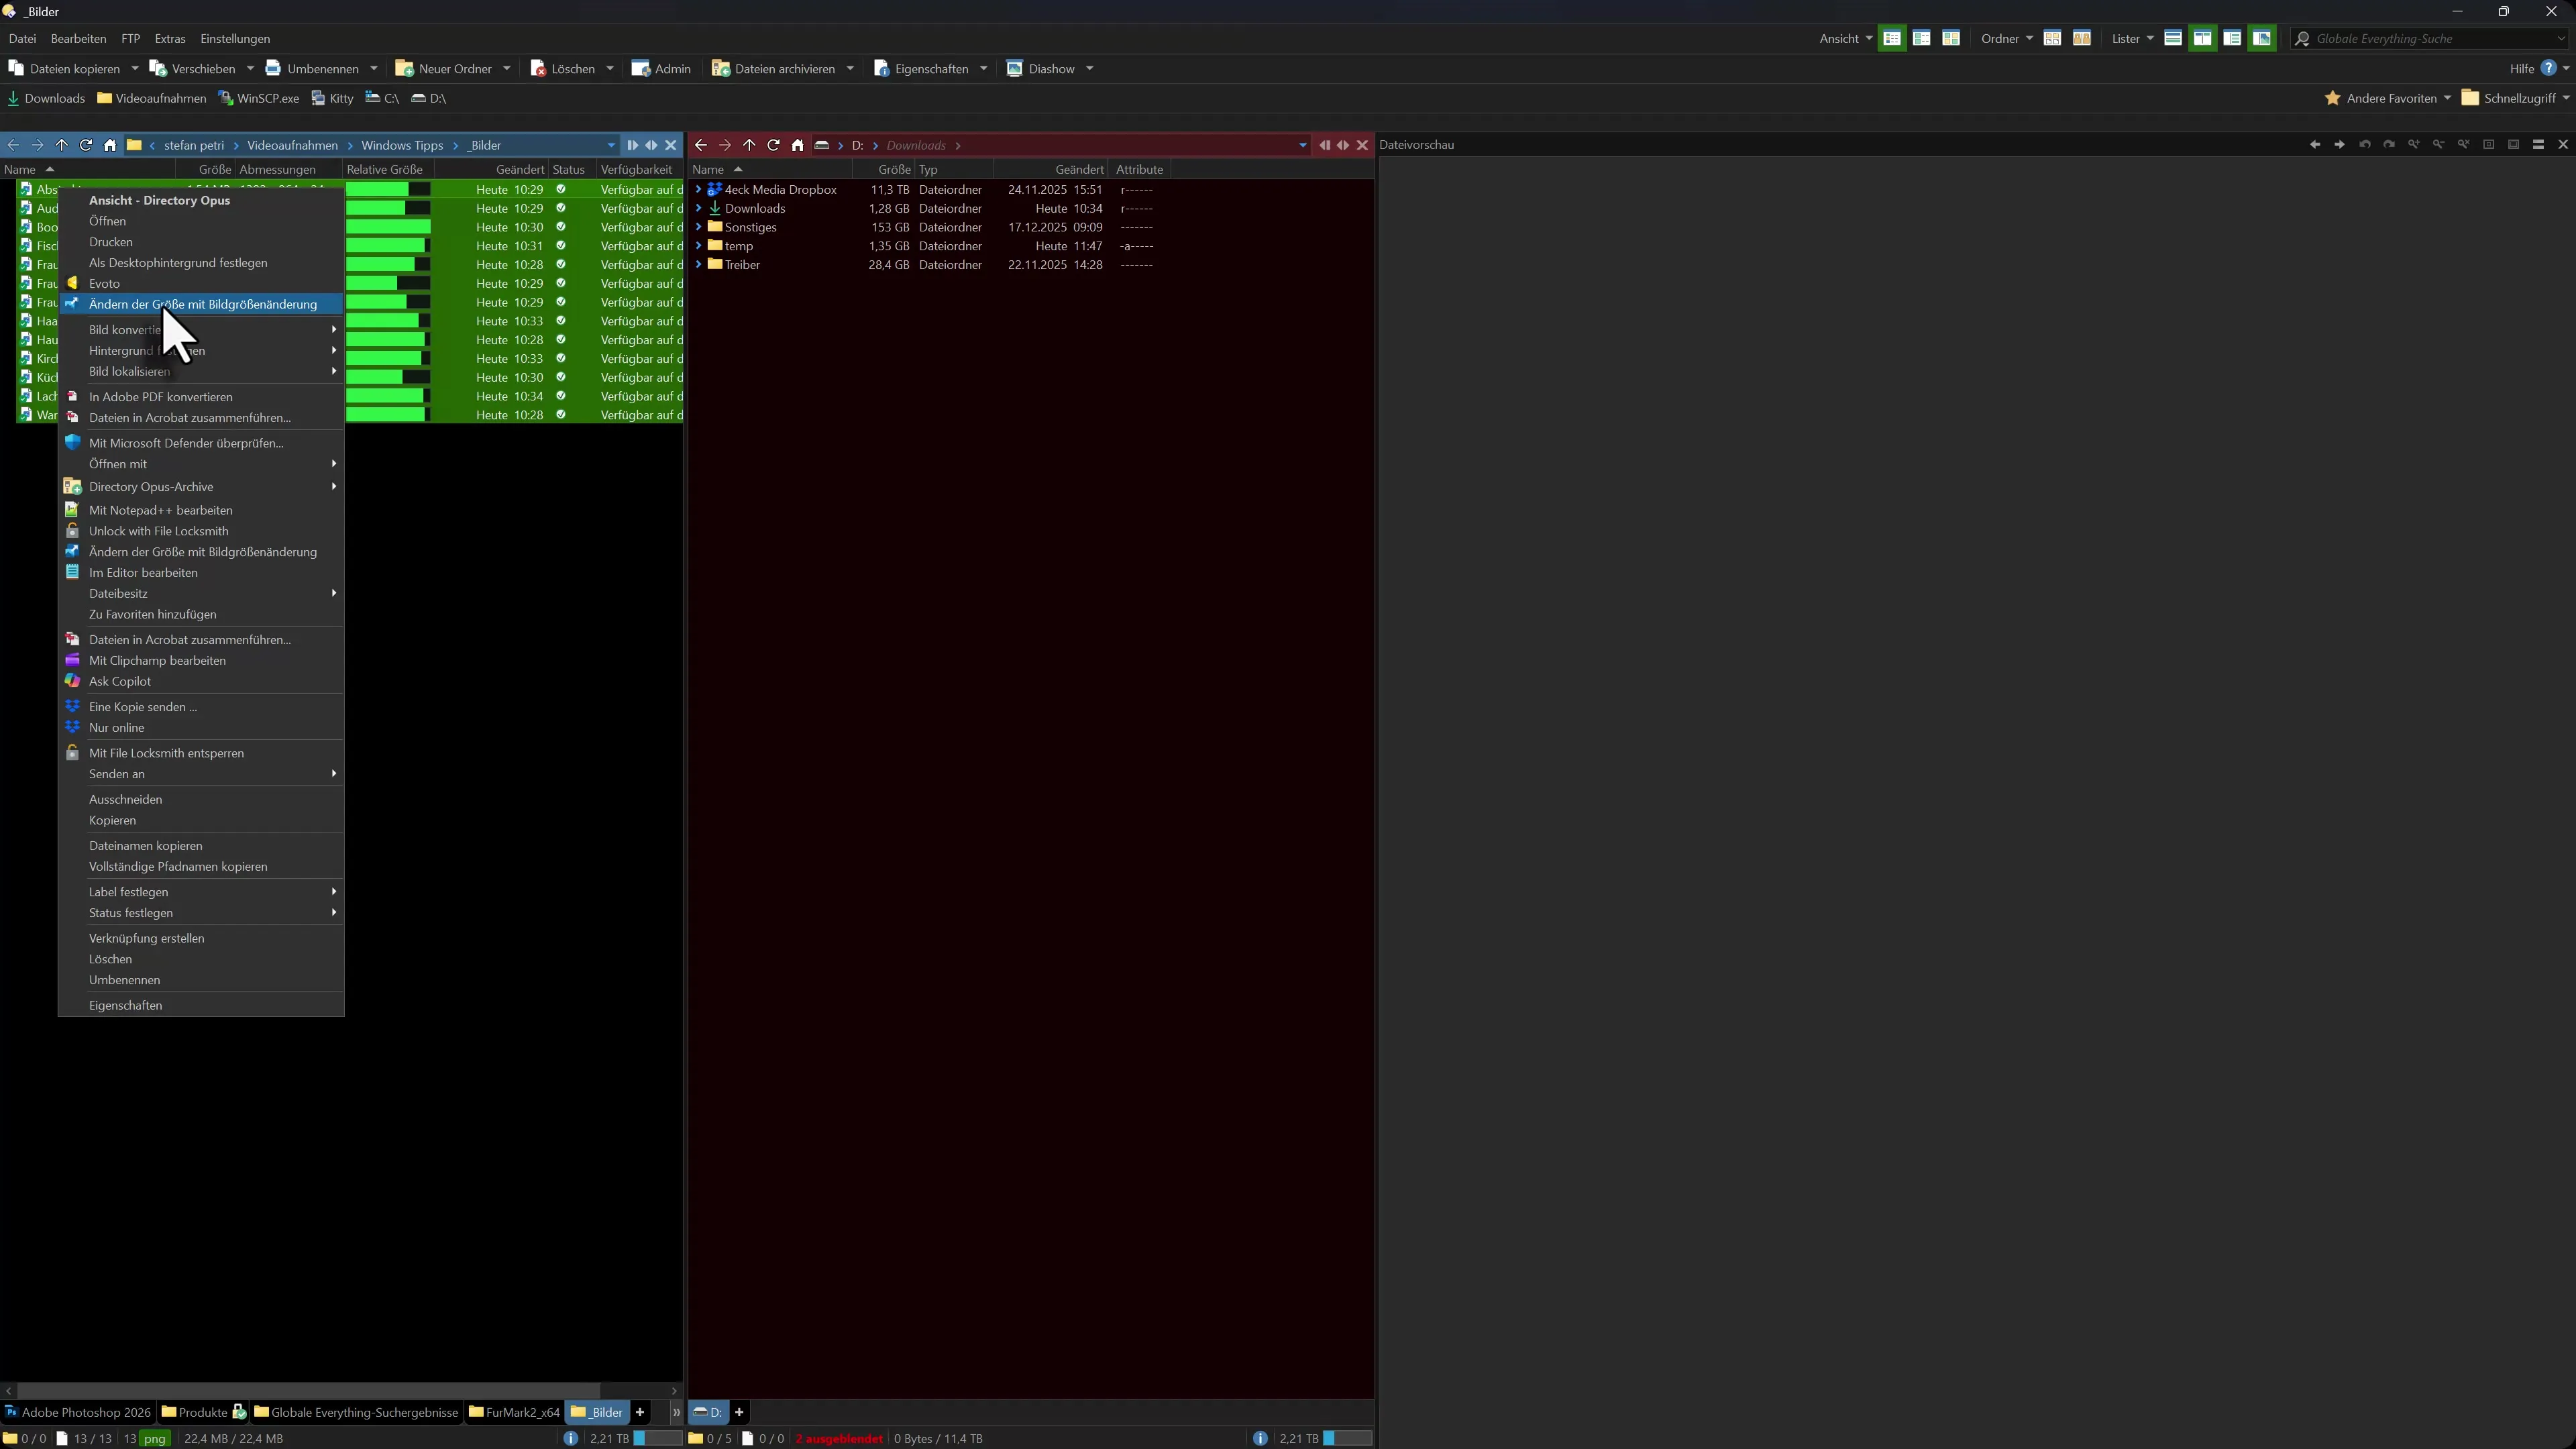The image size is (2576, 1449).
Task: Open the Neuer Ordner dropdown arrow
Action: click(x=507, y=69)
